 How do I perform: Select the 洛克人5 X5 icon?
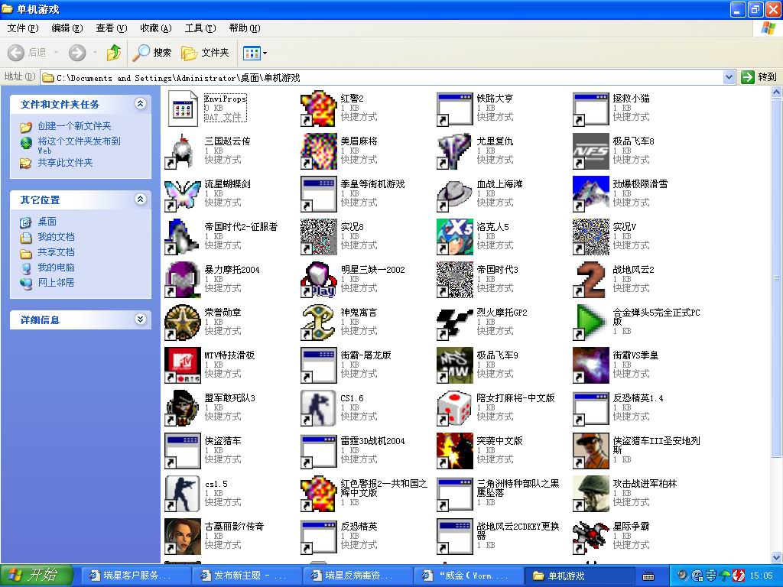(454, 237)
